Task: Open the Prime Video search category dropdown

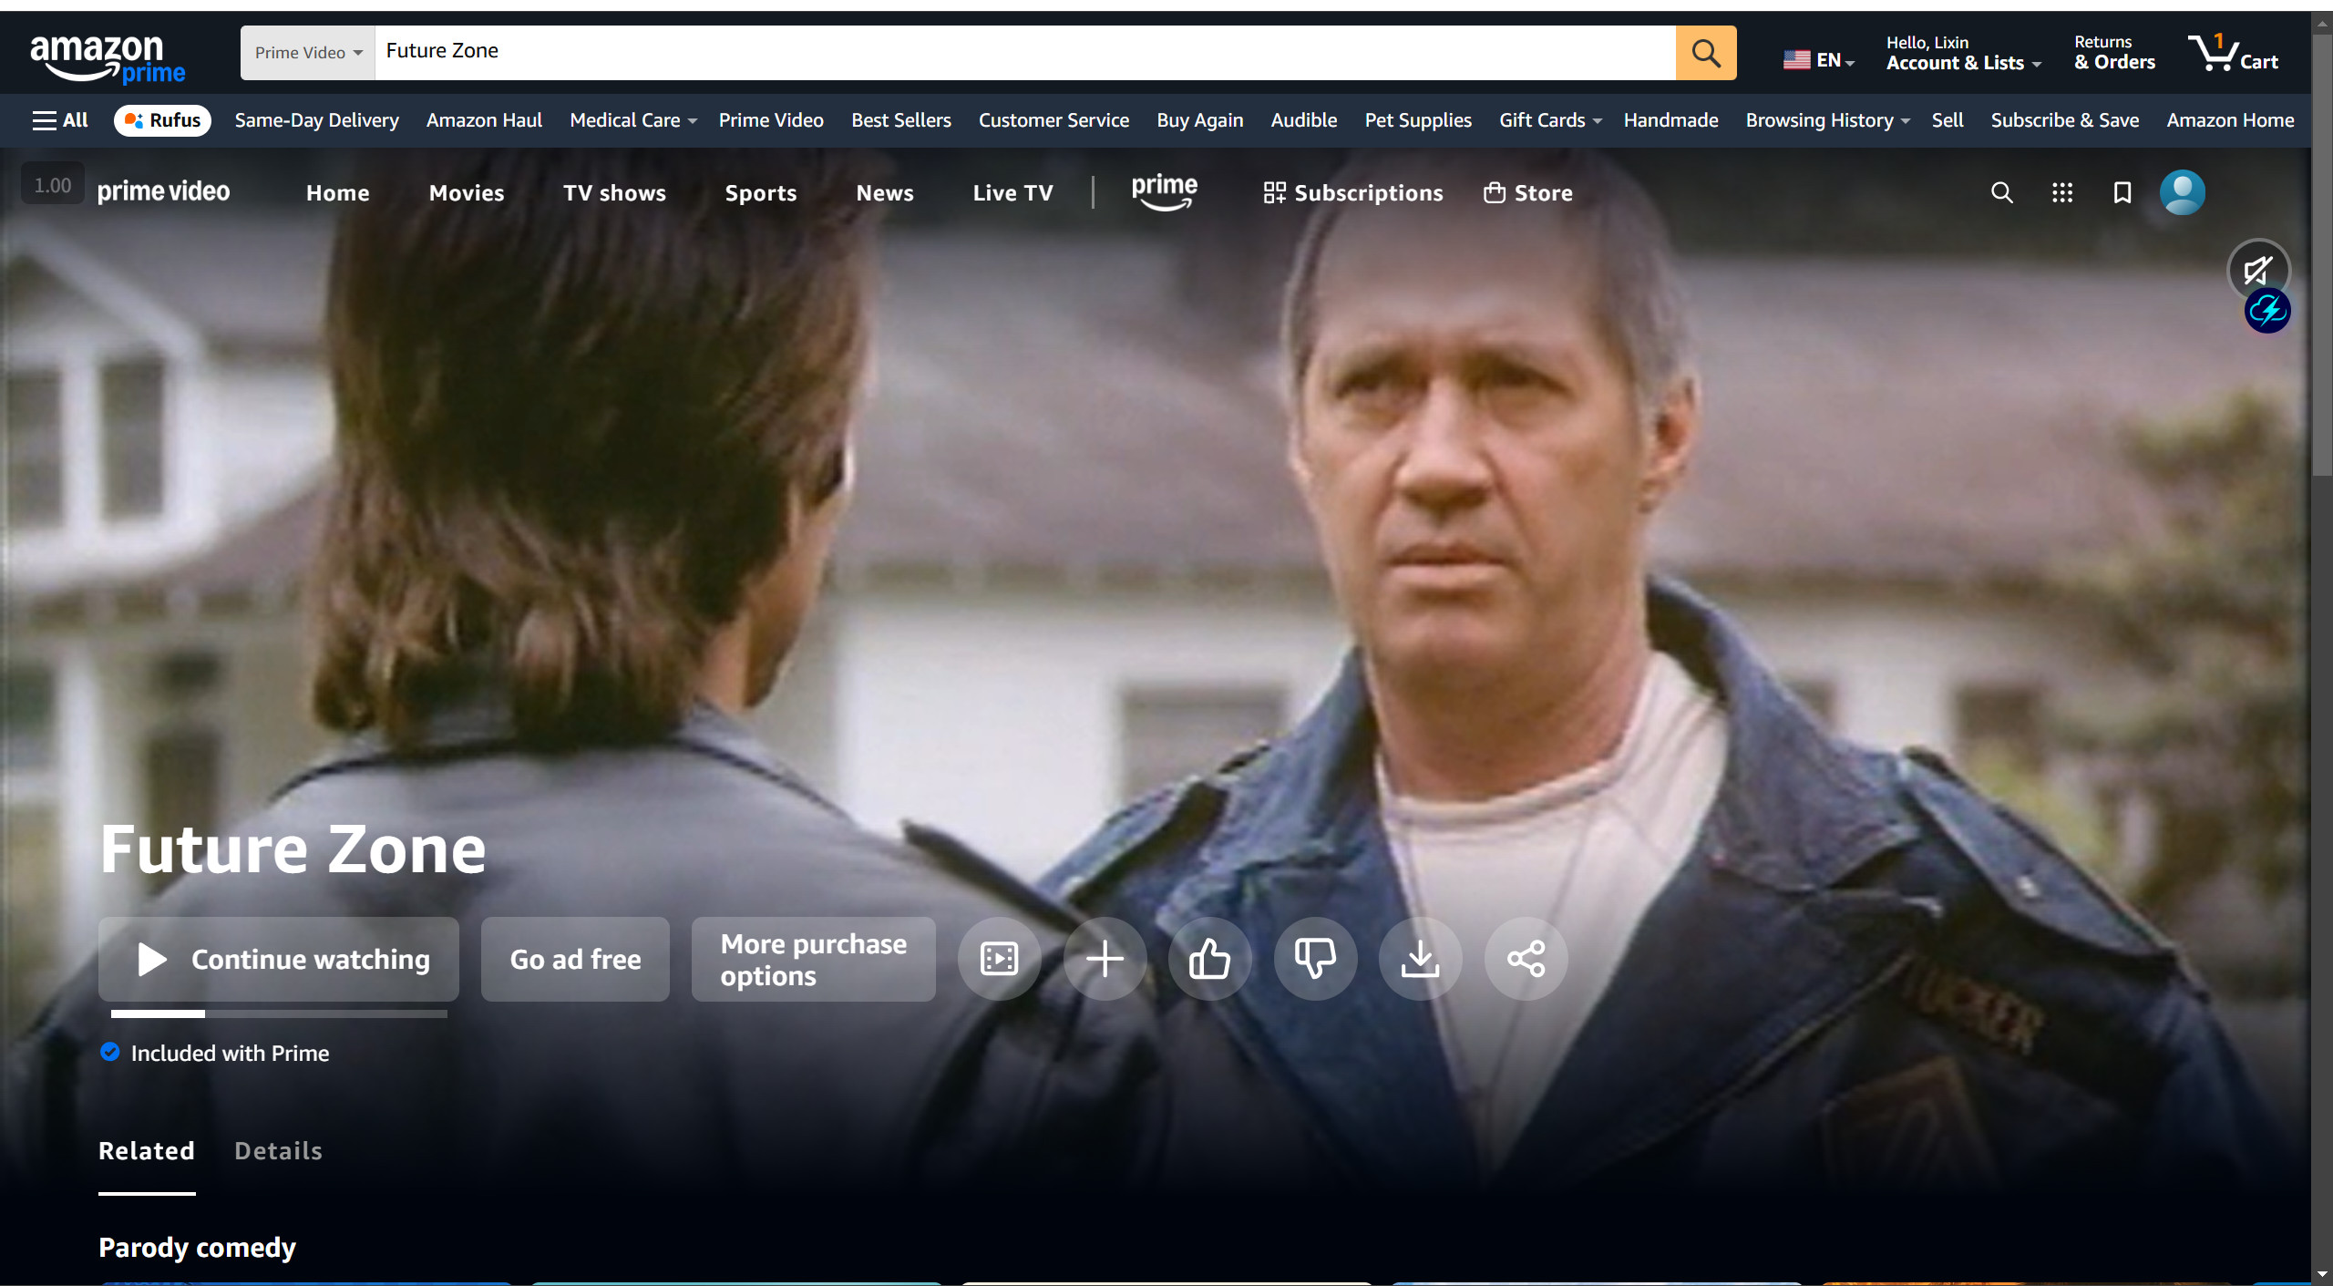Action: [308, 53]
